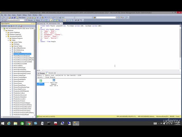Viewport: 182px width, 137px height.
Task: Select the Table Scan plan operator
Action: [x=54, y=82]
